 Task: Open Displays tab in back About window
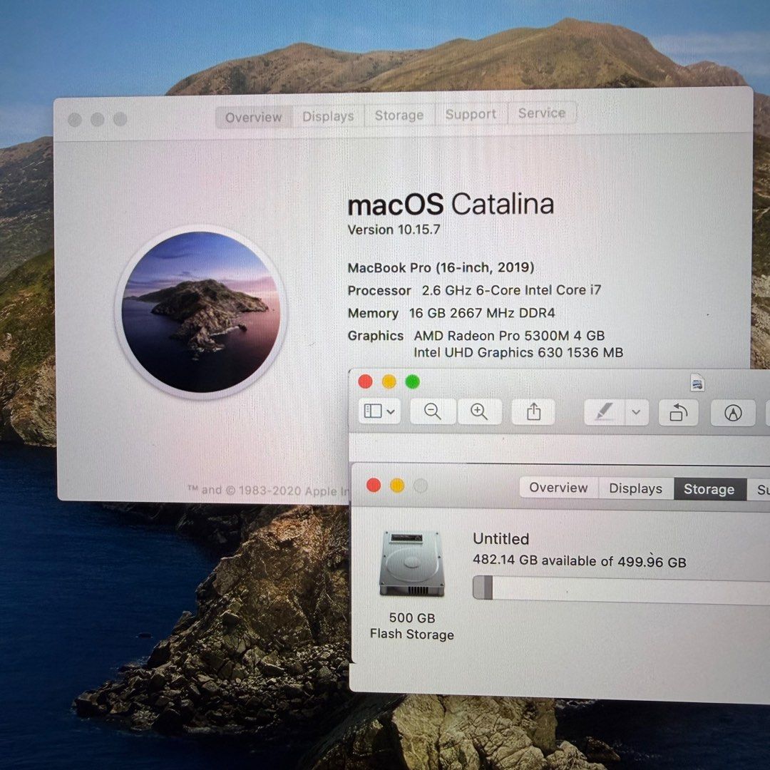click(x=328, y=116)
